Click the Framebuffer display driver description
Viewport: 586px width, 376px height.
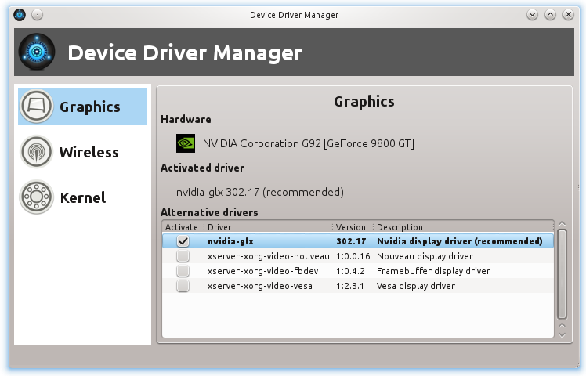pyautogui.click(x=433, y=271)
